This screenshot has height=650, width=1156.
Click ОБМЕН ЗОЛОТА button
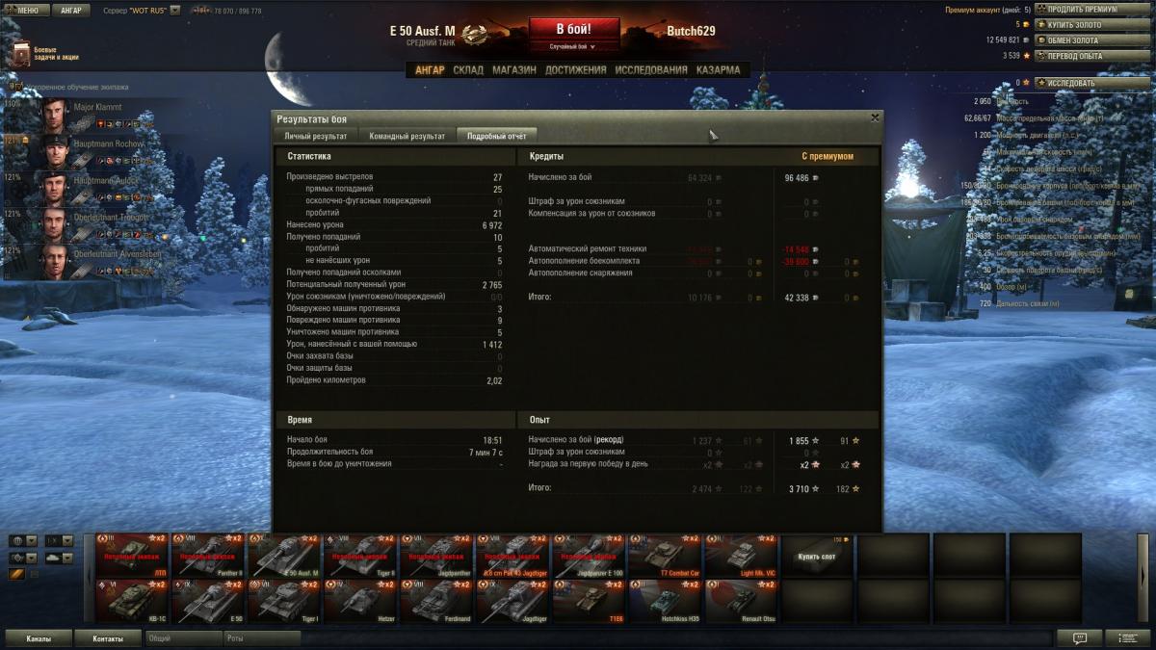(1092, 40)
